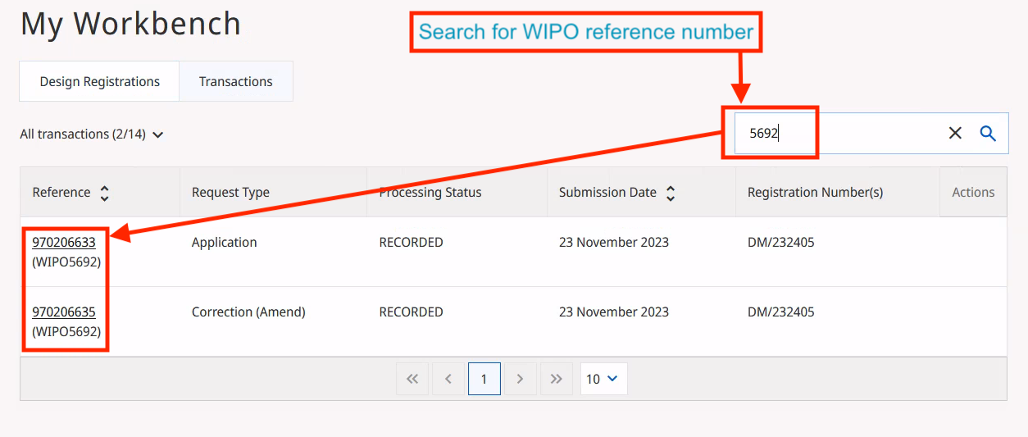
Task: Click the Actions column header
Action: click(973, 193)
